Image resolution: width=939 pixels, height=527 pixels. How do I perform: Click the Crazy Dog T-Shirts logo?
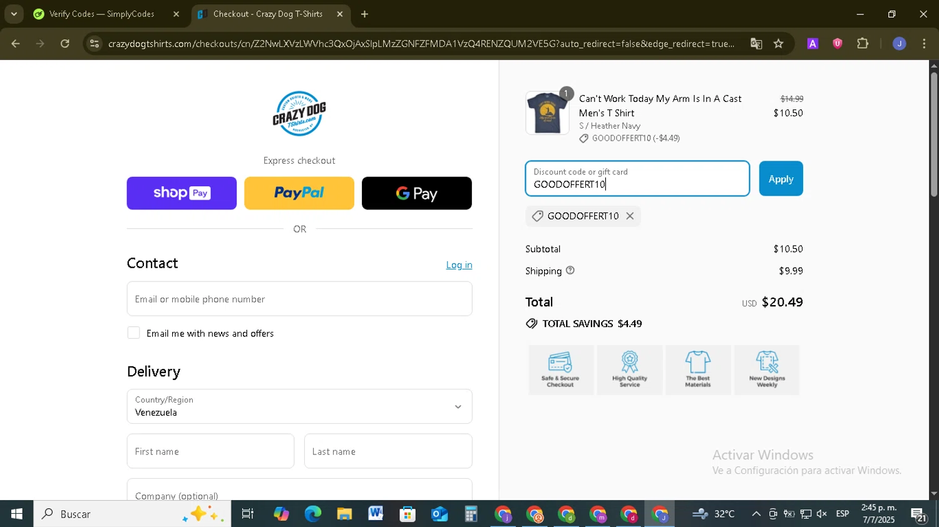pyautogui.click(x=299, y=114)
